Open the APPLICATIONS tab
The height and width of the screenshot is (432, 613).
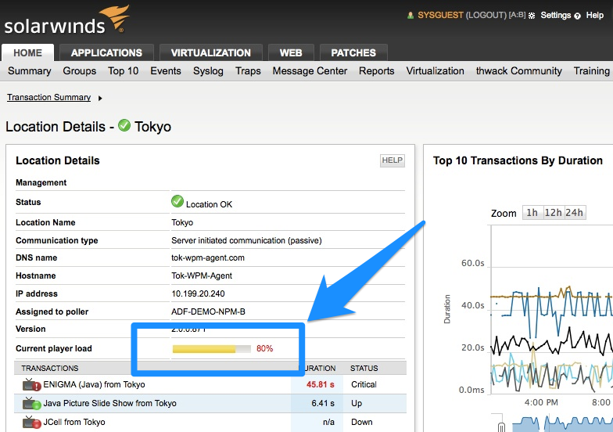[x=106, y=52]
